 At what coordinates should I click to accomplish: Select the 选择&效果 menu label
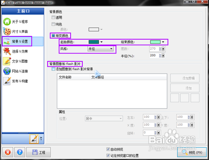(x=20, y=51)
